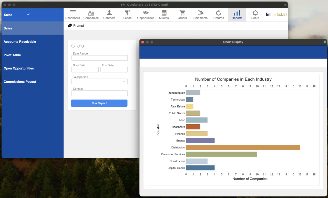Go to Contacts person icon
This screenshot has width=328, height=198.
coord(109,13)
